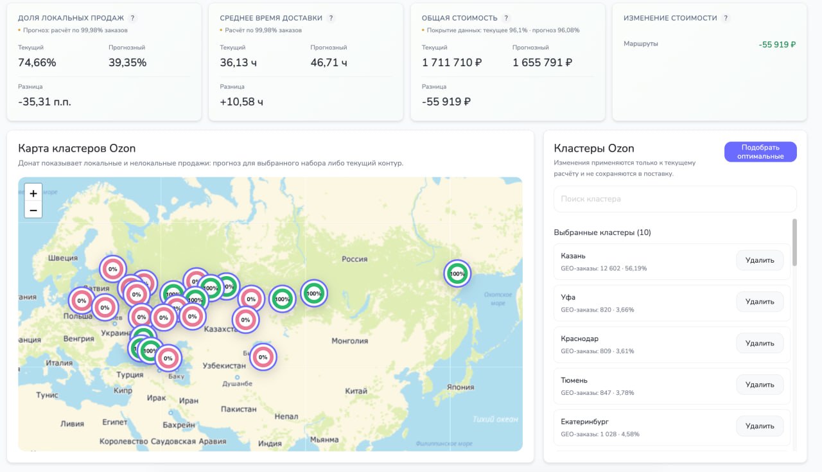Click -55 919 ₽ under Общая стоимость Разница
Image resolution: width=822 pixels, height=472 pixels.
pos(446,101)
